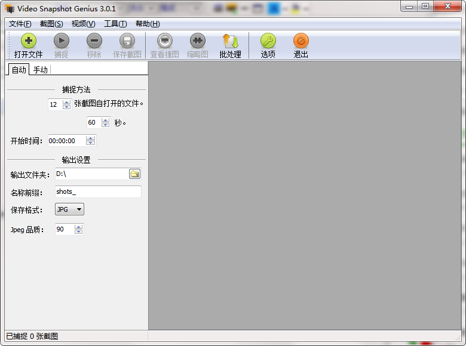The image size is (466, 346).
Task: Expand the 保存格式 JPG dropdown
Action: (x=69, y=209)
